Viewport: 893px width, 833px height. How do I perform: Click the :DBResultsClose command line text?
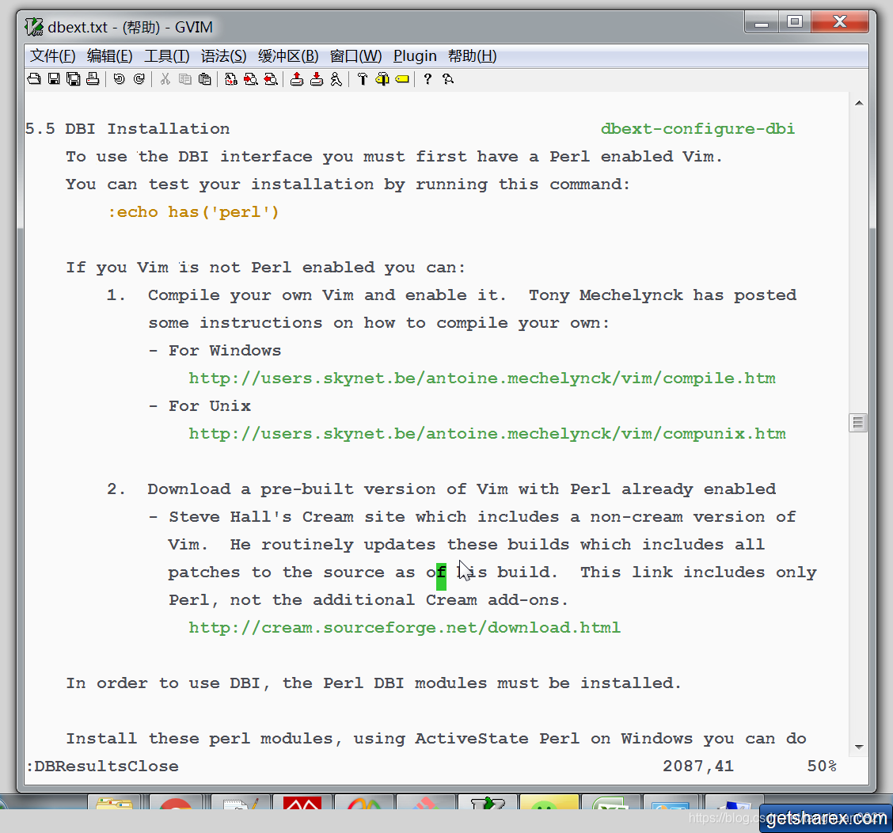coord(102,766)
